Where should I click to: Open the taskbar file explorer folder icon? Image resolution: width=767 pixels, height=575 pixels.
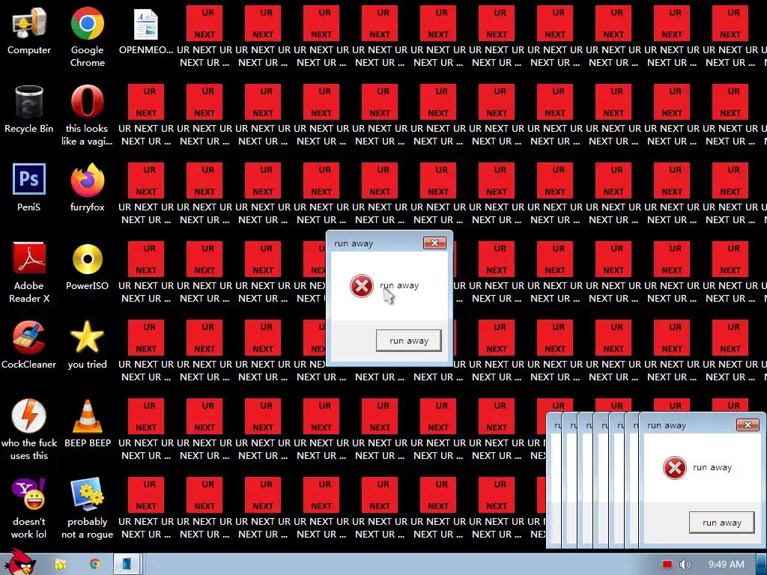(x=60, y=565)
